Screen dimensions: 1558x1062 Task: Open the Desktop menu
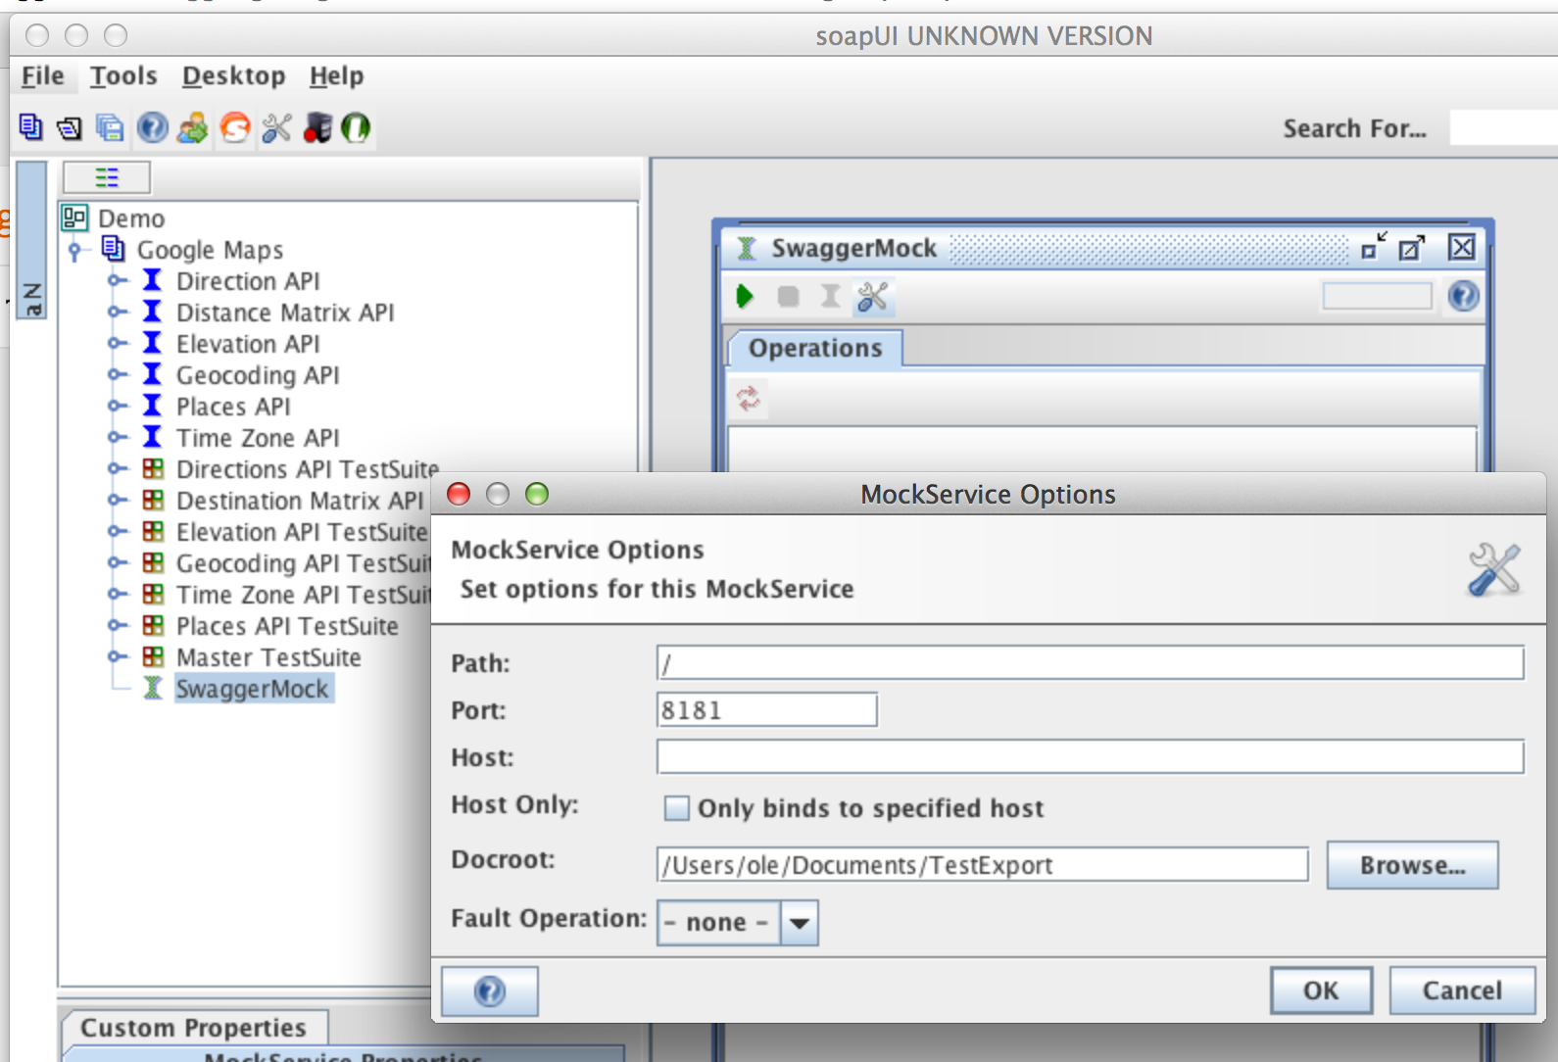[x=233, y=75]
